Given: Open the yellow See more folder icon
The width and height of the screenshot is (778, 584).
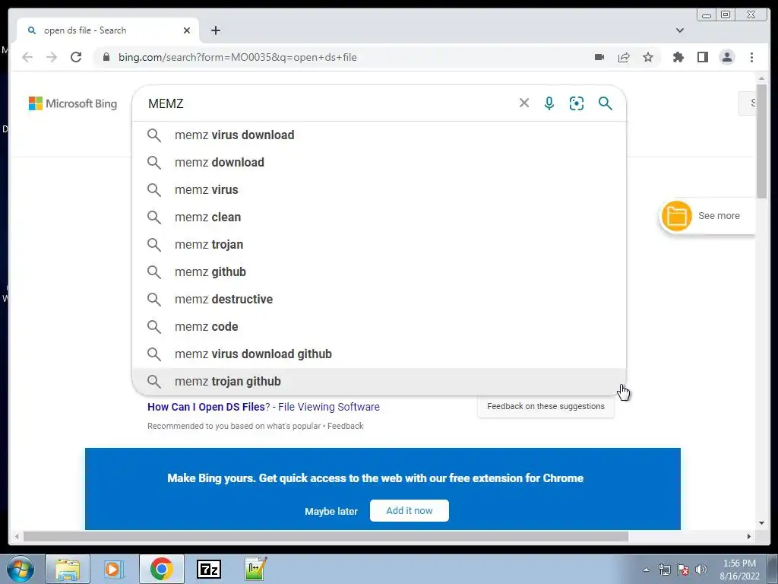Looking at the screenshot, I should click(x=676, y=216).
